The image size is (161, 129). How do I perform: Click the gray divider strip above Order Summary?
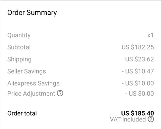80,0
